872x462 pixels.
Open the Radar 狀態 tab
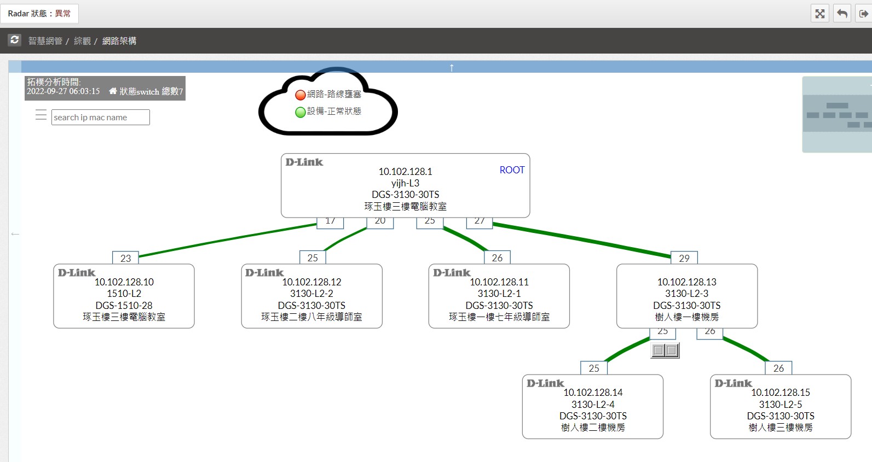click(39, 14)
